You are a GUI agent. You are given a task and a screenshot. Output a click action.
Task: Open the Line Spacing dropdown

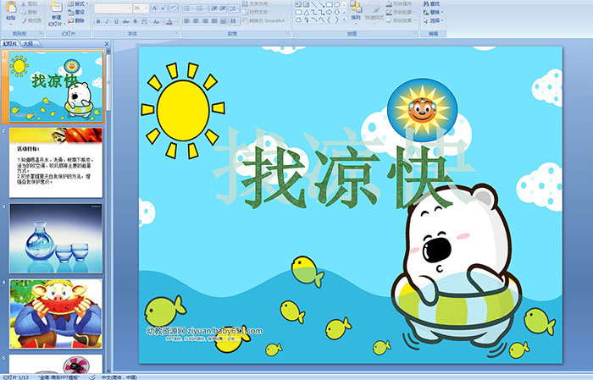(235, 8)
